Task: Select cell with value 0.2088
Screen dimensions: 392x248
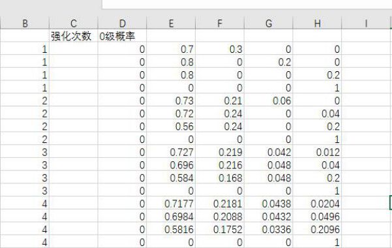Action: (220, 217)
